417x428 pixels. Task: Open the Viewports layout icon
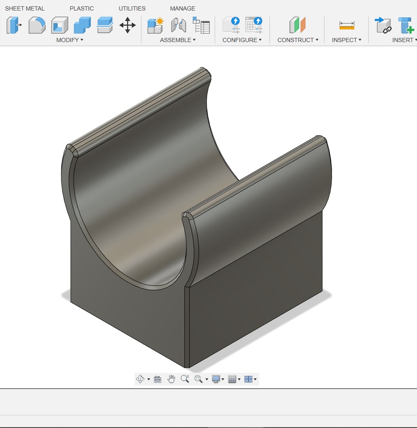tap(248, 379)
